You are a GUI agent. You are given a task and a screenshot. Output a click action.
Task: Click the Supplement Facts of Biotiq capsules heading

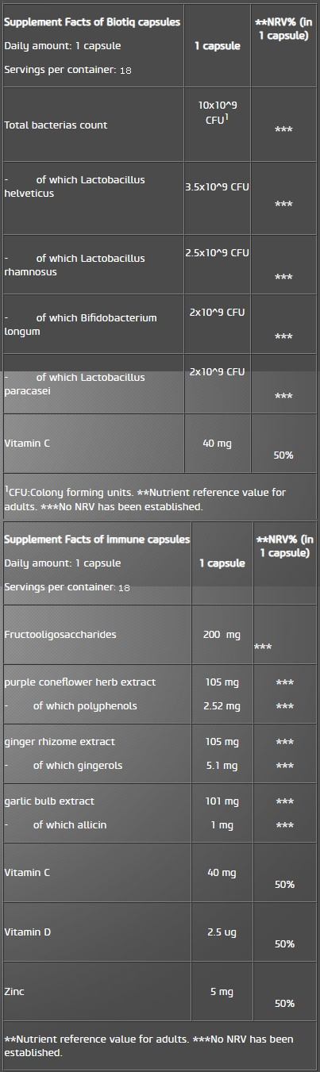coord(92,21)
